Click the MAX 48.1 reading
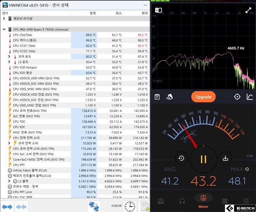Image resolution: width=256 pixels, height=212 pixels. 237,181
